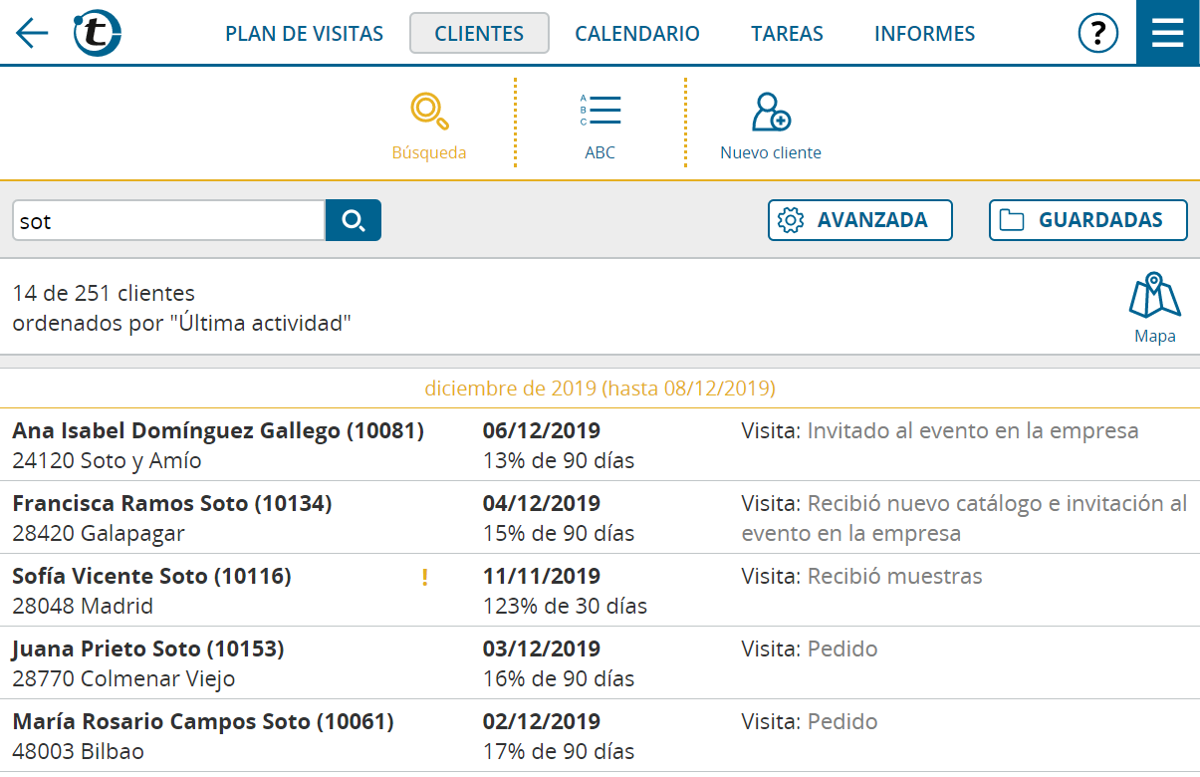This screenshot has width=1200, height=777.
Task: Click the '14 de 251 clientes' count
Action: [x=104, y=294]
